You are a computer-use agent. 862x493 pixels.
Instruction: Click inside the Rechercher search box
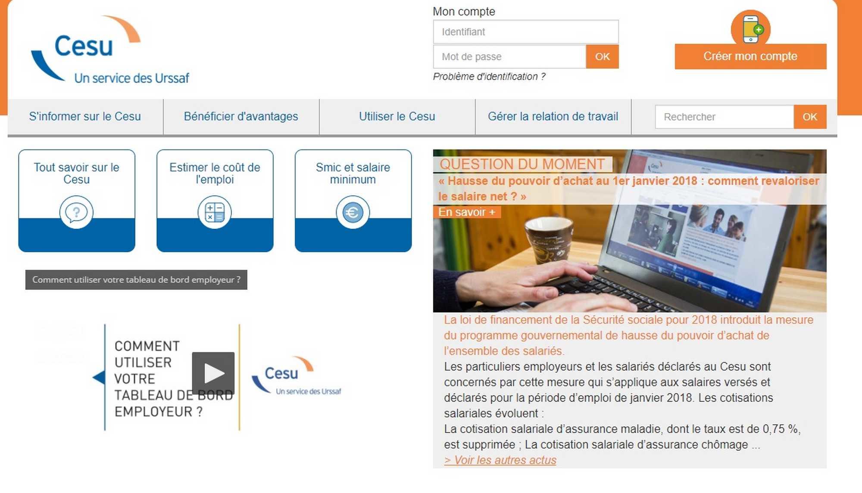(x=724, y=117)
